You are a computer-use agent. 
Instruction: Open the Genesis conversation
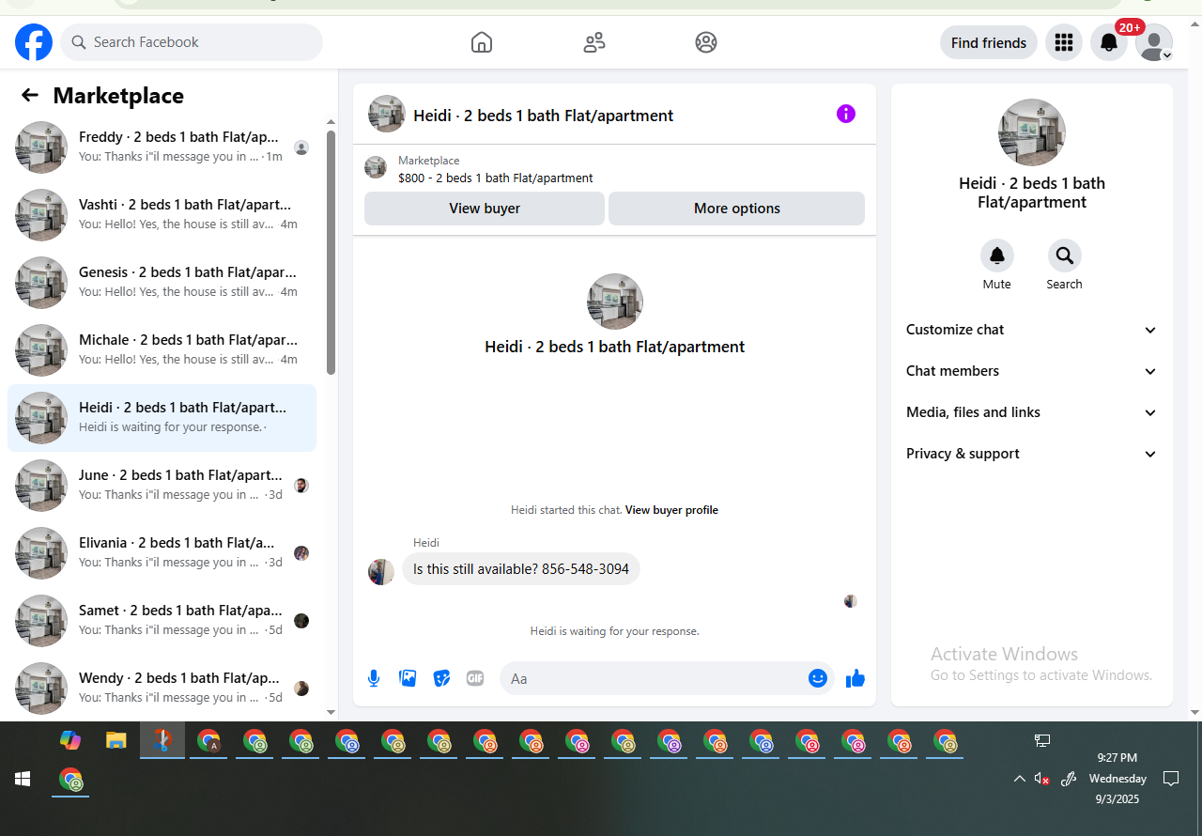point(162,283)
